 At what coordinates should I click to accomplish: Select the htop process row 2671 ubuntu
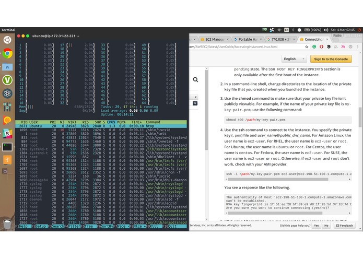(101, 126)
